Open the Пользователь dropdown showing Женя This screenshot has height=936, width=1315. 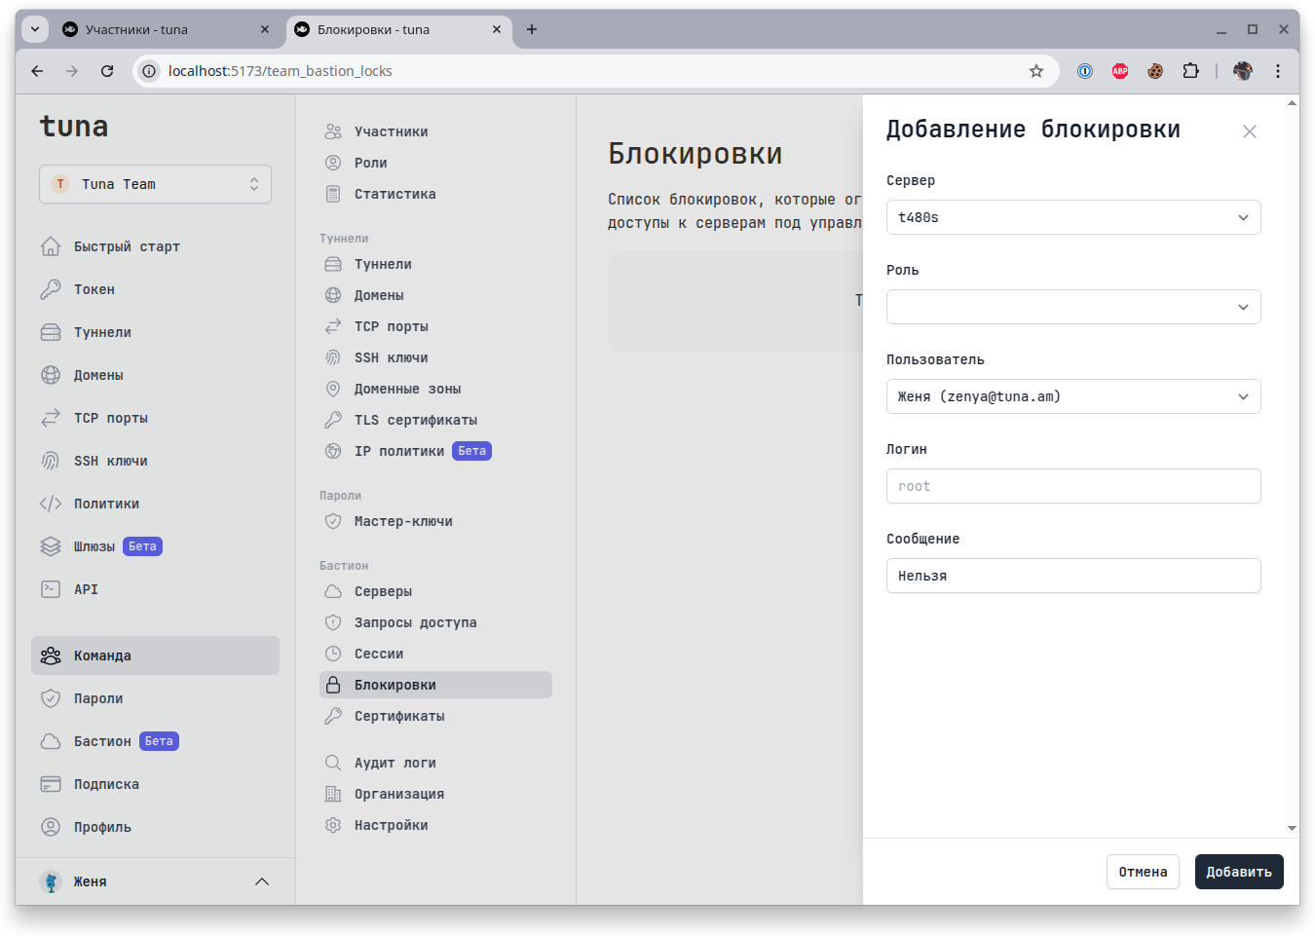[x=1072, y=396]
